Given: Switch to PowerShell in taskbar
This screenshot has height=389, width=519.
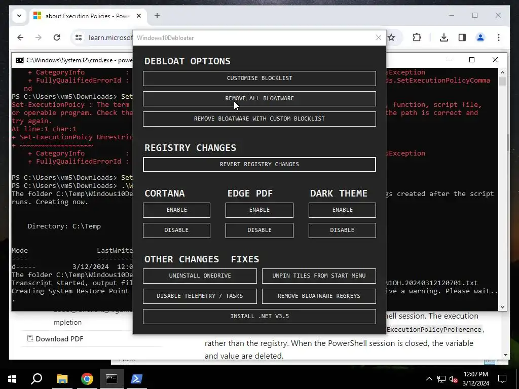Looking at the screenshot, I should click(x=137, y=379).
